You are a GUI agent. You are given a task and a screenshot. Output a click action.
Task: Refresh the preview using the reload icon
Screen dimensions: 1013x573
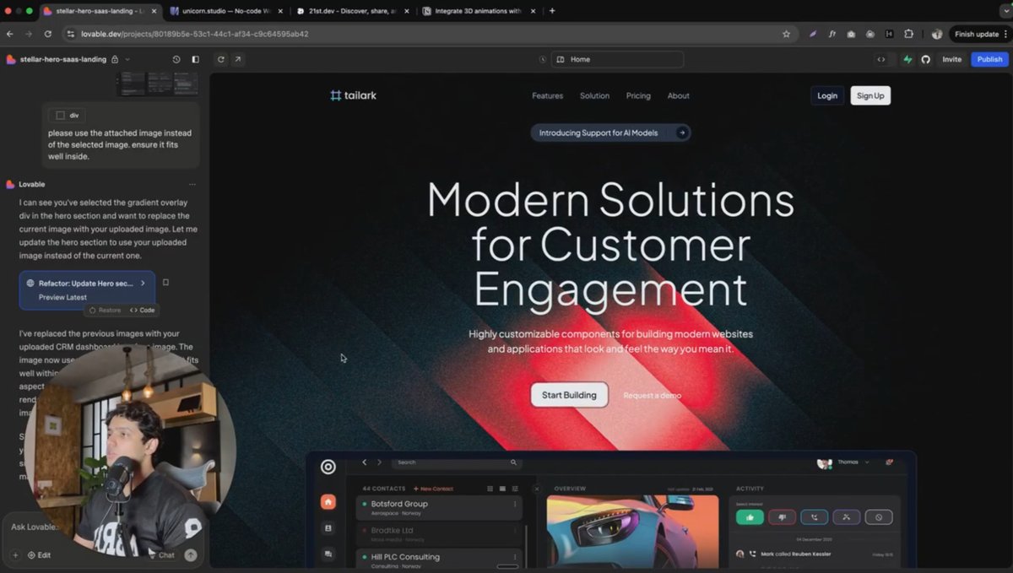[x=221, y=59]
